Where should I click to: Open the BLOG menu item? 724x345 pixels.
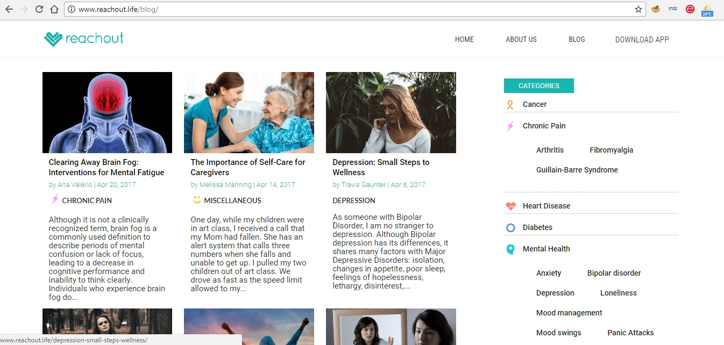point(577,39)
